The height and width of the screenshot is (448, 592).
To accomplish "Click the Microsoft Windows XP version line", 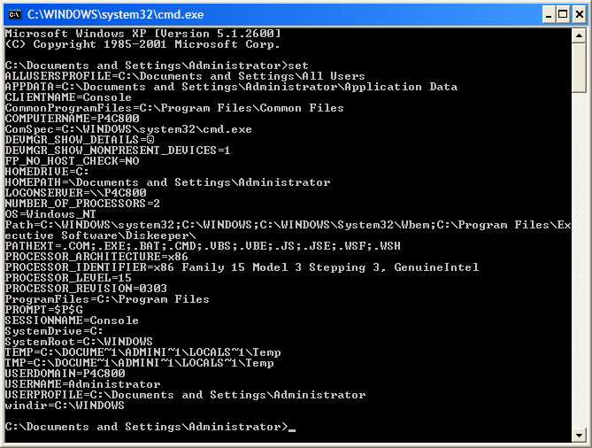I will (x=143, y=34).
